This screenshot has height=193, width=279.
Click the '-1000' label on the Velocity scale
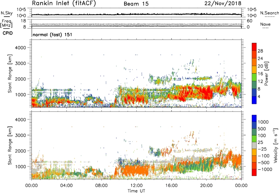265,169
